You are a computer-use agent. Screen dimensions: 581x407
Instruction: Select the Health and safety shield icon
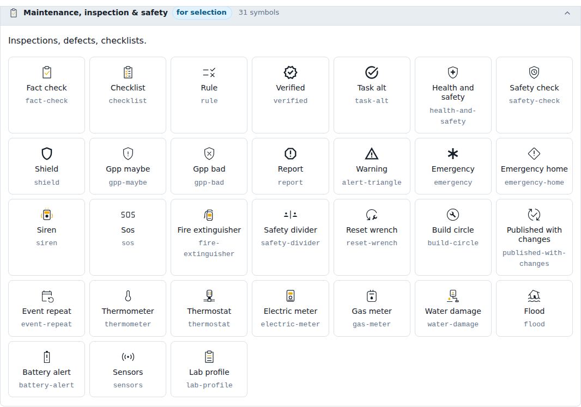pos(453,72)
